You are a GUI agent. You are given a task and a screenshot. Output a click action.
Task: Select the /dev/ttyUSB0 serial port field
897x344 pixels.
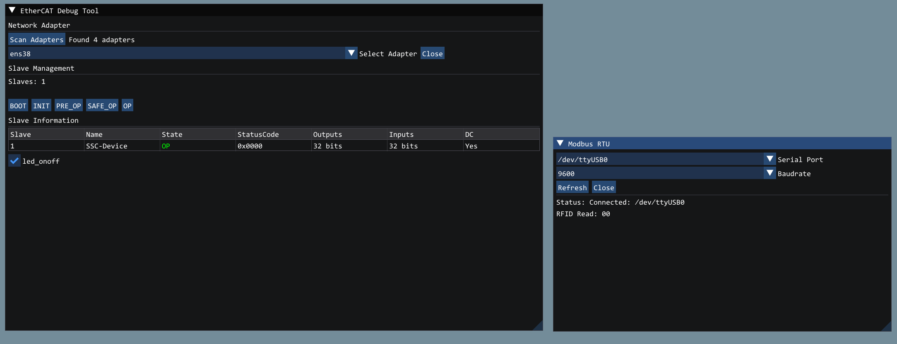[666, 159]
